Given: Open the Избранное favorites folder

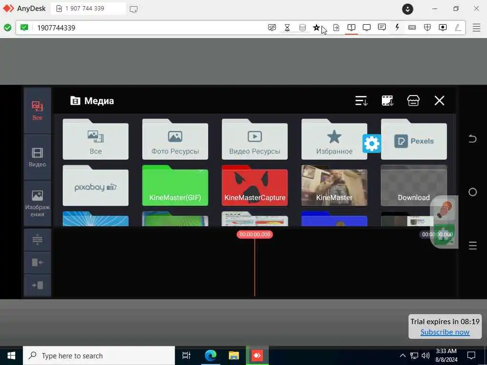Looking at the screenshot, I should click(x=334, y=139).
